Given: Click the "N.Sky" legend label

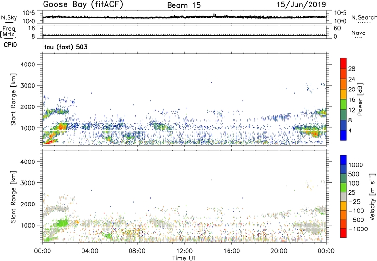Looking at the screenshot, I should (9, 17).
